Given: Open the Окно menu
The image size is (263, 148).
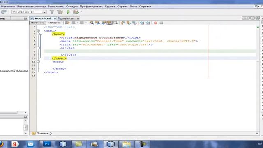Looking at the screenshot, I should [x=133, y=7].
